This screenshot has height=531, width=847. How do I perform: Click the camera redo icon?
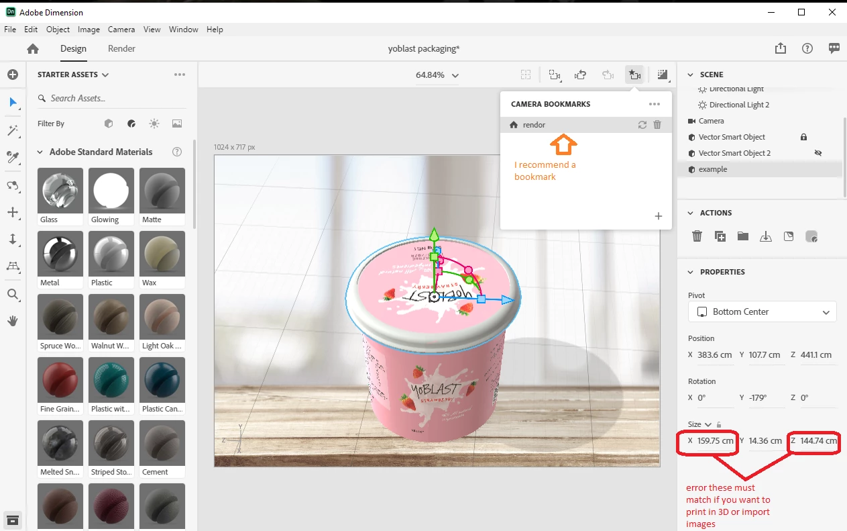[608, 75]
